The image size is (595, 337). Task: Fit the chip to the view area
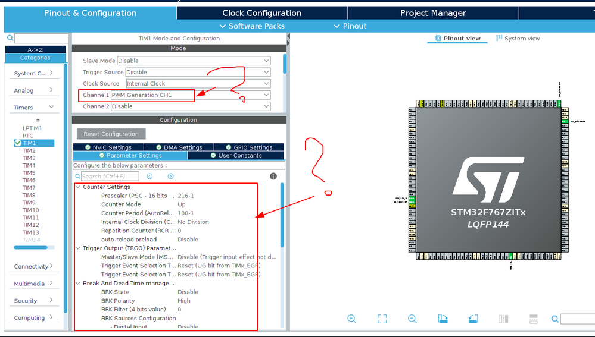(382, 319)
